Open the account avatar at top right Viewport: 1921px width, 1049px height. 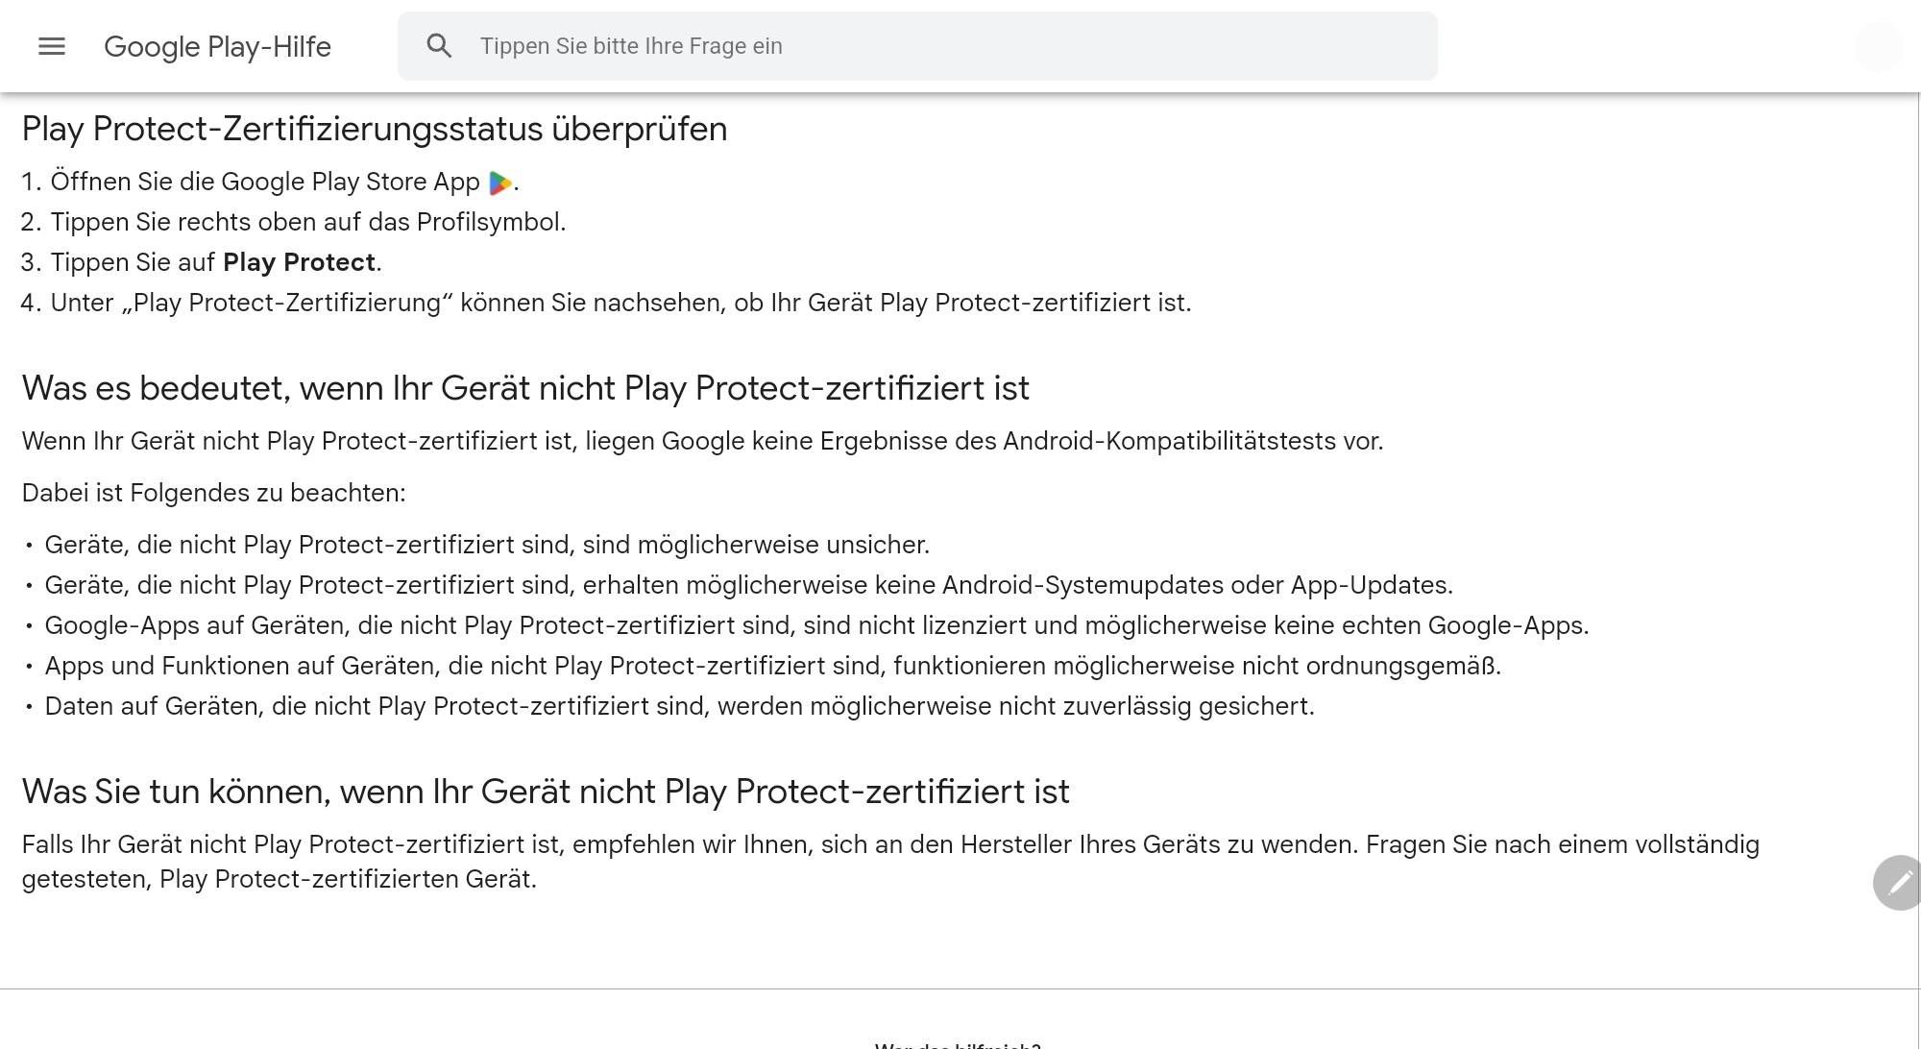point(1877,46)
